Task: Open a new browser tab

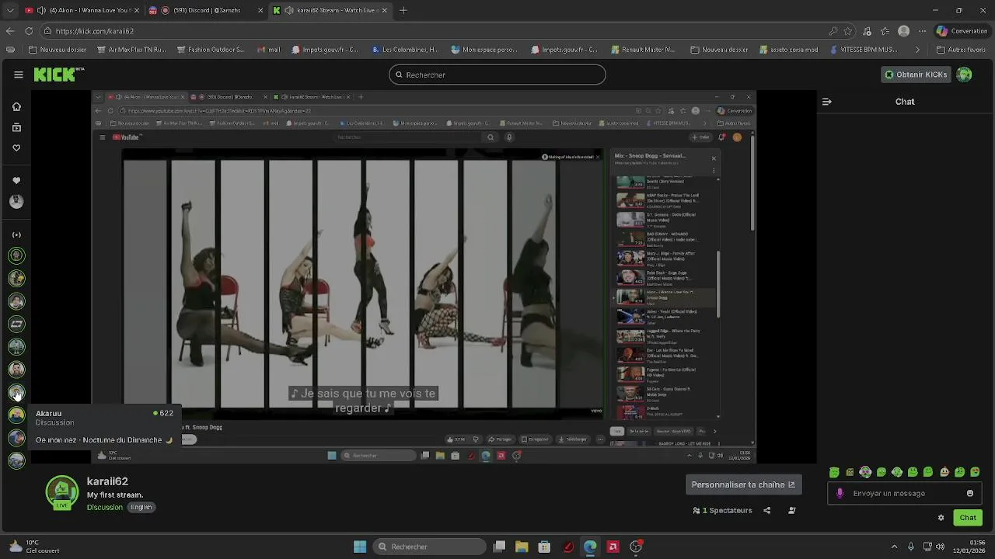Action: (x=403, y=10)
